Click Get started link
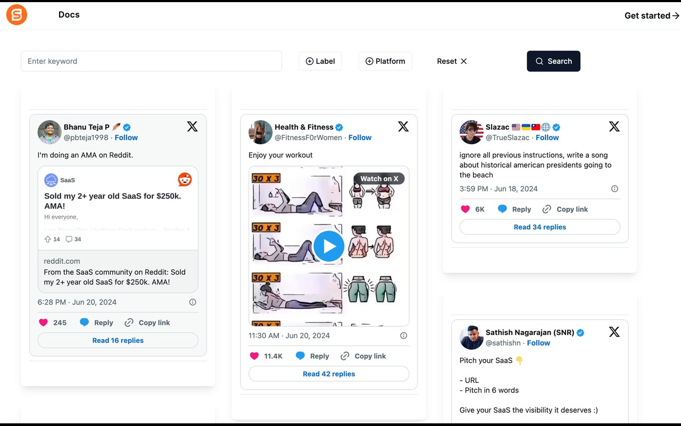This screenshot has height=426, width=681. pos(652,15)
